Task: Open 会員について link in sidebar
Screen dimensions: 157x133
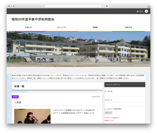Action: click(109, 120)
